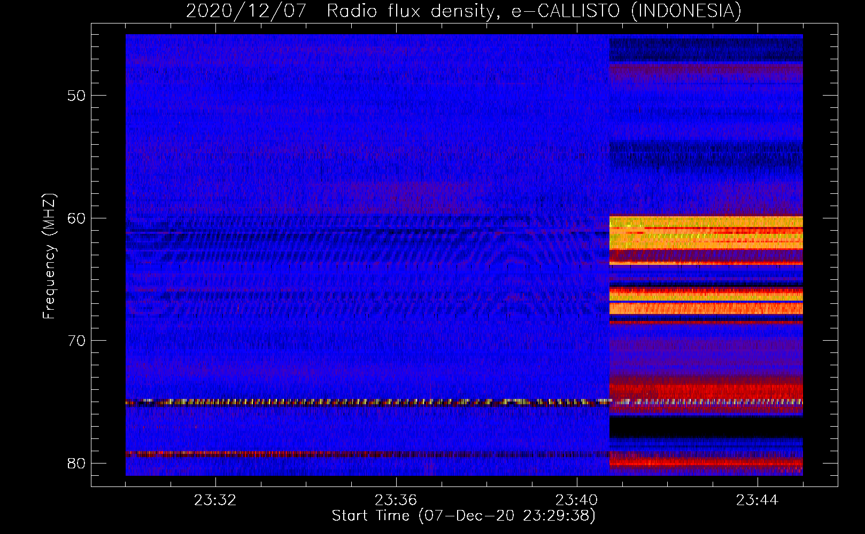Click the black gap band near 77 MHz
Viewport: 865px width, 534px height.
pos(706,426)
